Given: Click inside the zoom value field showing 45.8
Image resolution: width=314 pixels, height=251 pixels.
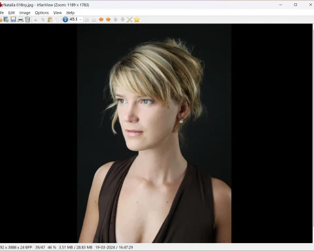Looking at the screenshot, I should tap(74, 20).
